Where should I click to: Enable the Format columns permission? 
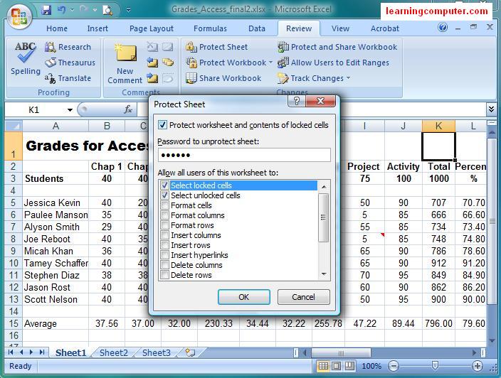coord(164,215)
